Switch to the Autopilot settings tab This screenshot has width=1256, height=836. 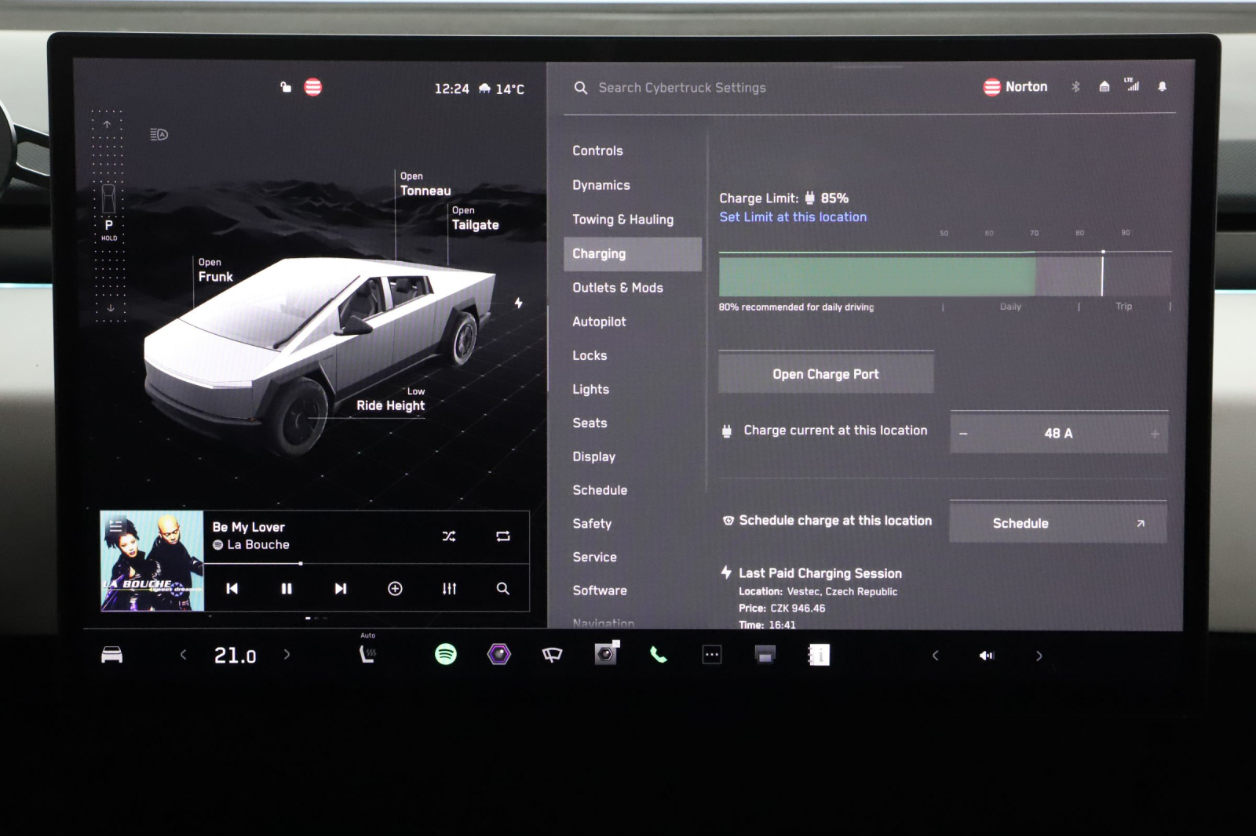[600, 322]
